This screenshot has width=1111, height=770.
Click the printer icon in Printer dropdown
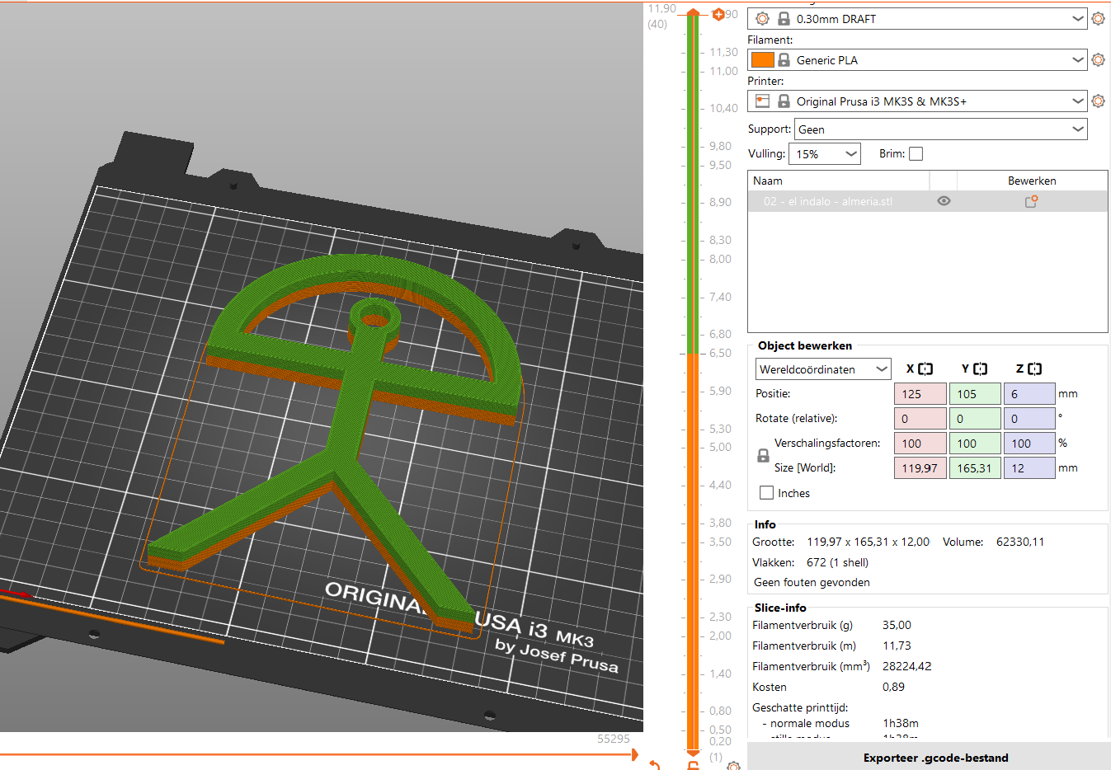[x=763, y=101]
